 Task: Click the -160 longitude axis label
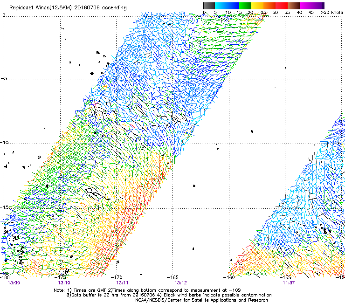[229, 277]
